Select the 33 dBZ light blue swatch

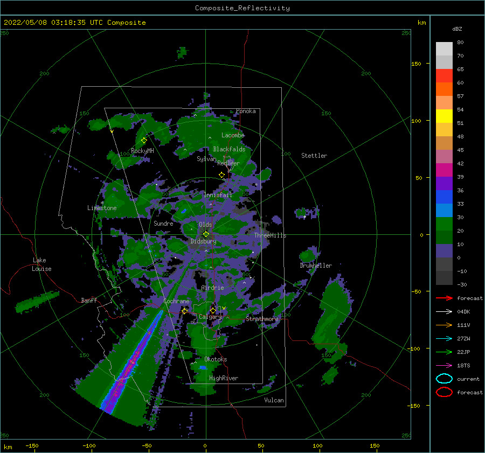[x=444, y=210]
